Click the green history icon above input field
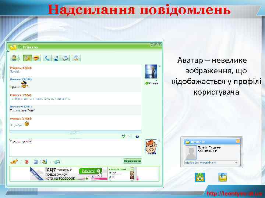 coord(124,136)
